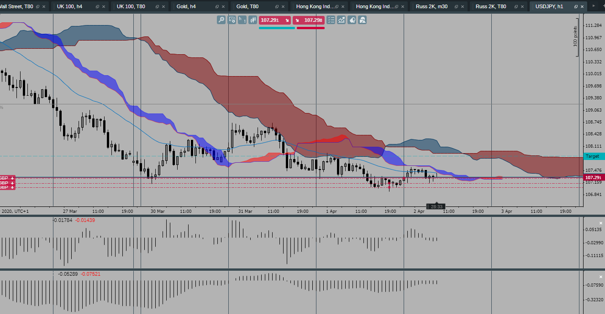Click the 2 Apr date label
Image resolution: width=605 pixels, height=314 pixels.
tap(419, 211)
